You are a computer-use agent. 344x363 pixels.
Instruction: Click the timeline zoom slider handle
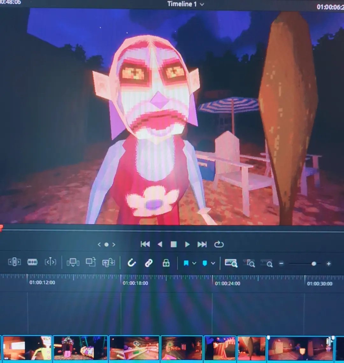(x=314, y=264)
